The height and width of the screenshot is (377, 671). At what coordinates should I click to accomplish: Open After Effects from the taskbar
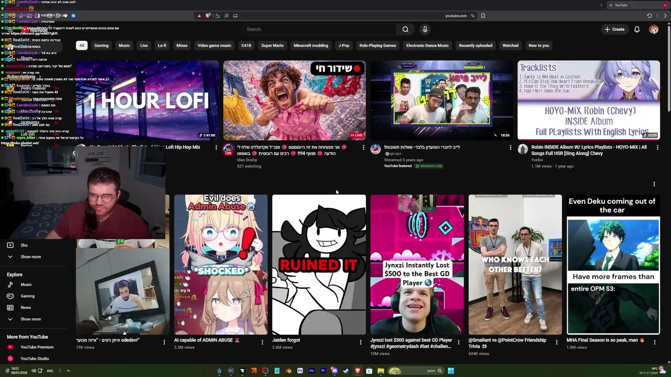[311, 371]
